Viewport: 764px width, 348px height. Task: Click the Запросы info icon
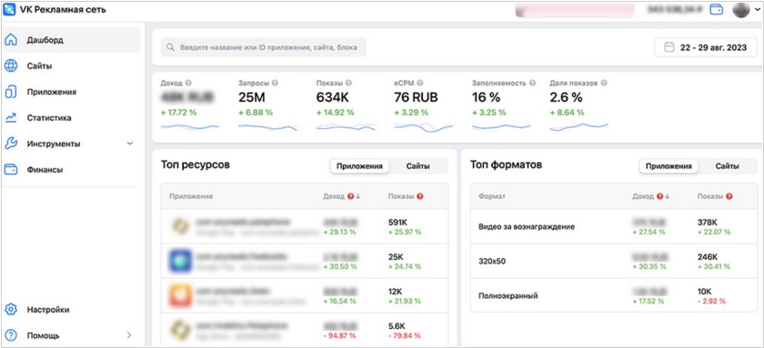275,84
